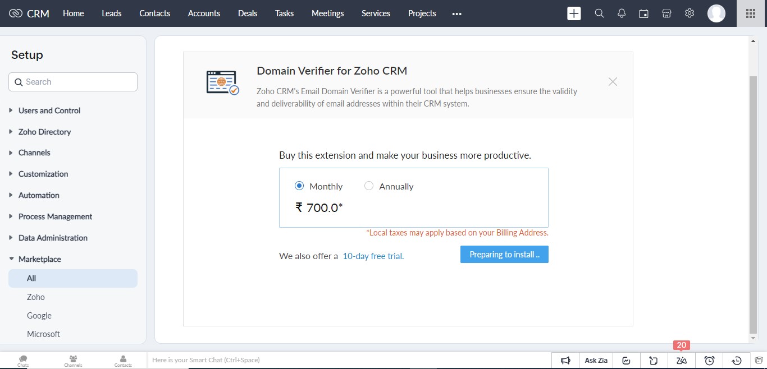The image size is (767, 369).
Task: Click the scrollbar up arrow
Action: click(x=754, y=41)
